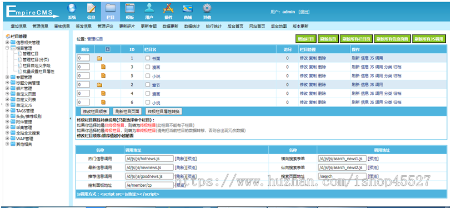The image size is (451, 209).
Task: Expand the 标题分类管理 tree node
Action: pyautogui.click(x=7, y=83)
